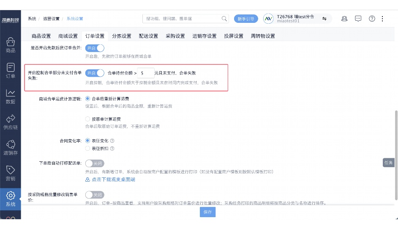Expand the 任务 side panel tab

coord(389,163)
